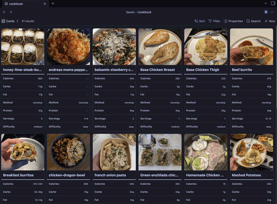The height and width of the screenshot is (204, 277).
Task: Open the more options (…) menu icon
Action: pos(273,12)
